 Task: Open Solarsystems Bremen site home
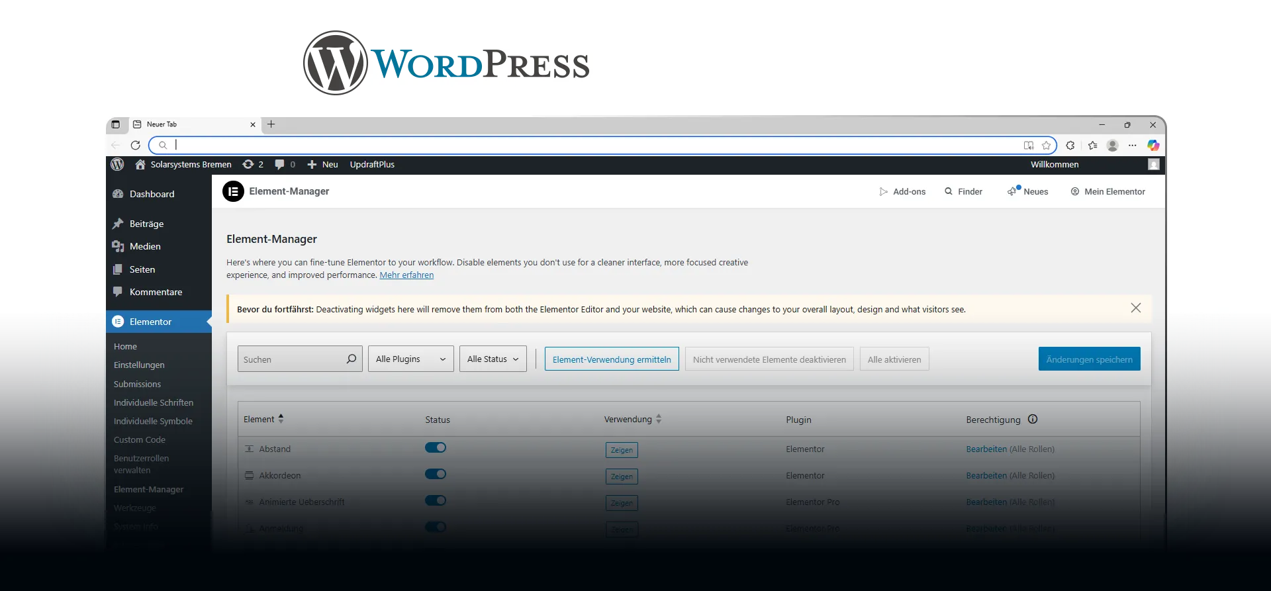[x=183, y=164]
